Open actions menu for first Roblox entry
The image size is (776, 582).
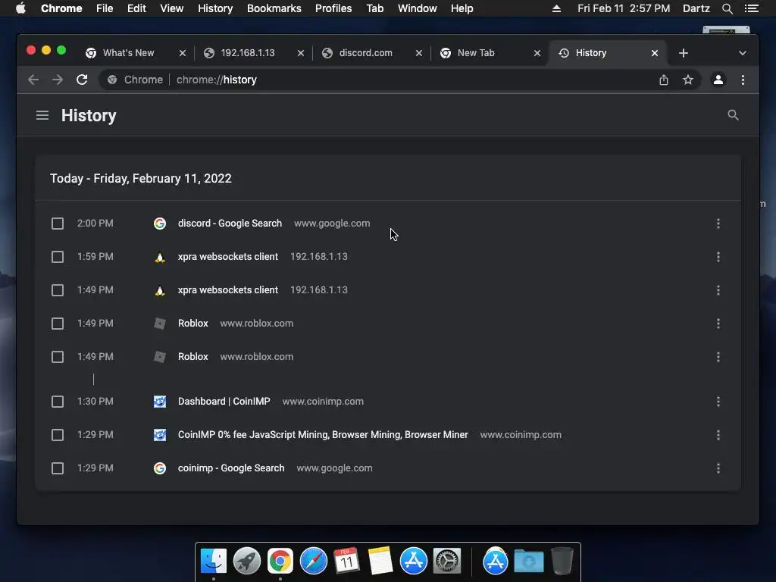718,323
